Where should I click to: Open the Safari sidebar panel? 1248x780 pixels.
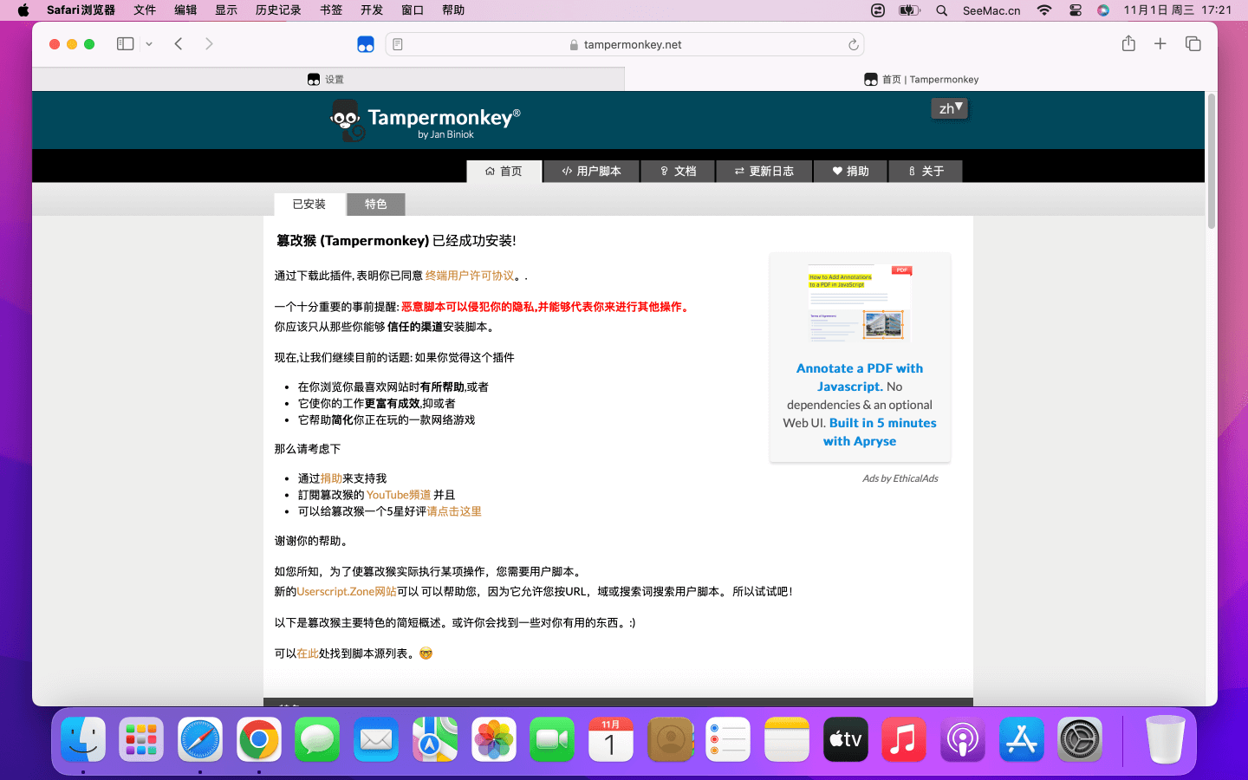pos(125,44)
